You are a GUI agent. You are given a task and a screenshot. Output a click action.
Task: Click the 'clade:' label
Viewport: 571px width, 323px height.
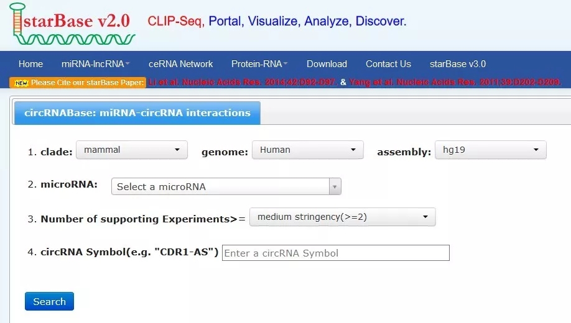(57, 152)
